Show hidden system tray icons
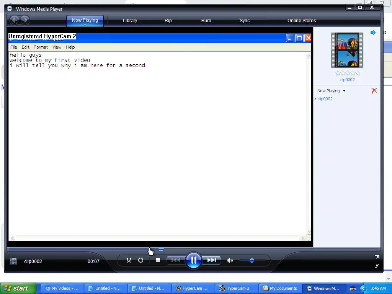 [x=363, y=289]
